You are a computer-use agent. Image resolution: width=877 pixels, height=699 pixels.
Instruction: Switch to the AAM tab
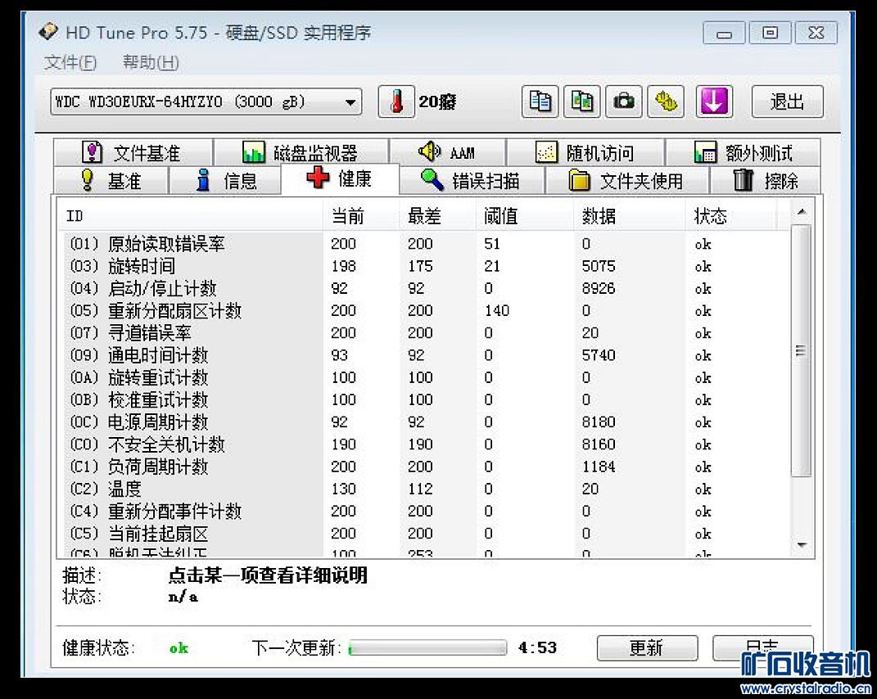(x=447, y=152)
